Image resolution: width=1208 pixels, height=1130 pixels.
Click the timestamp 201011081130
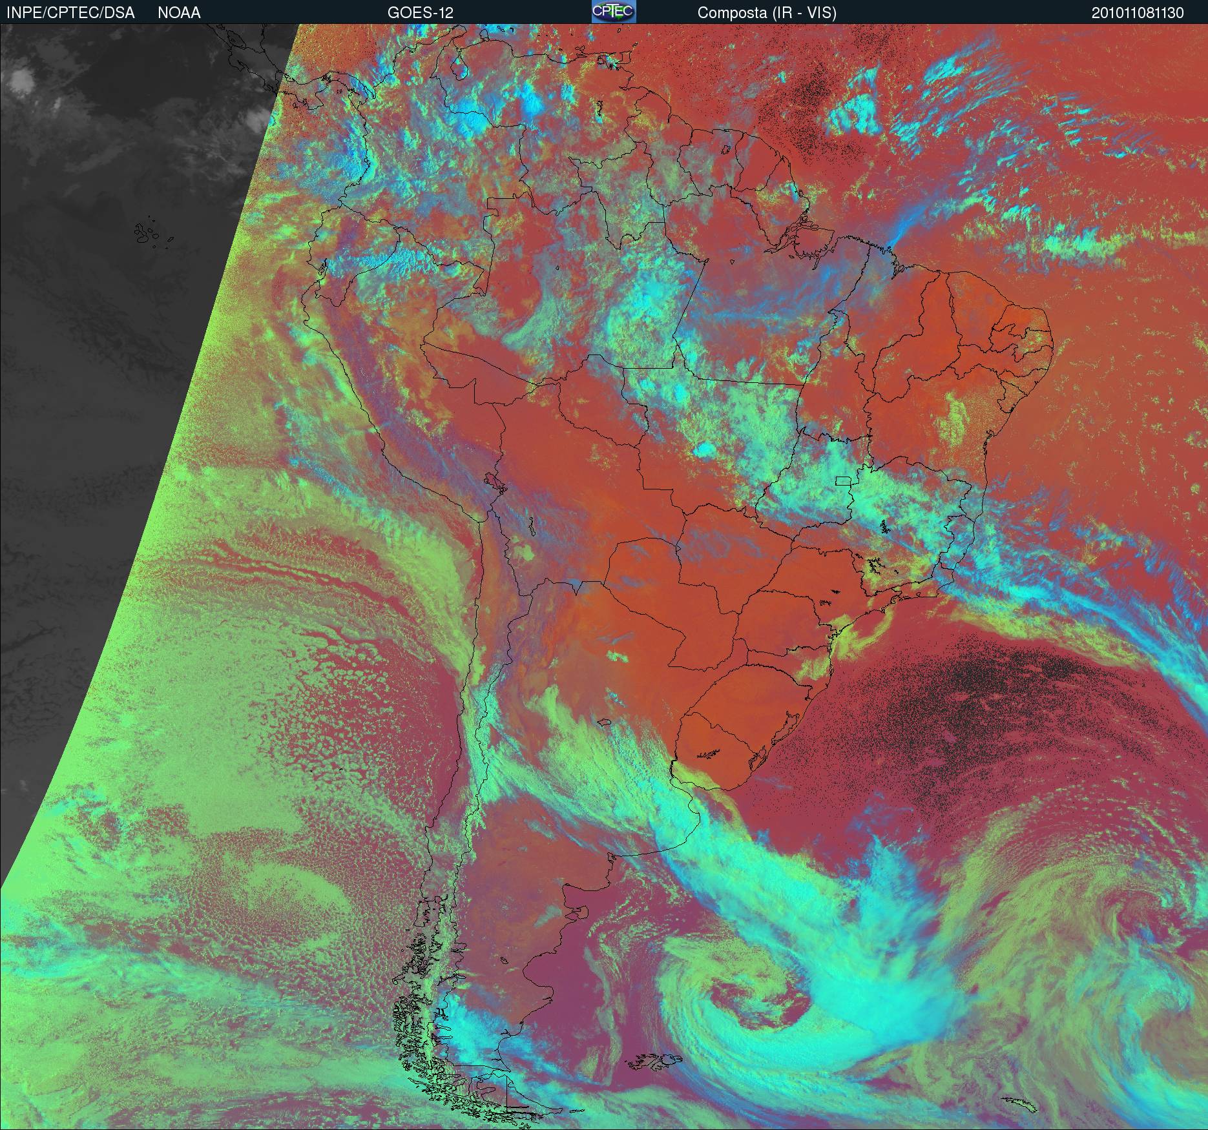(1138, 13)
